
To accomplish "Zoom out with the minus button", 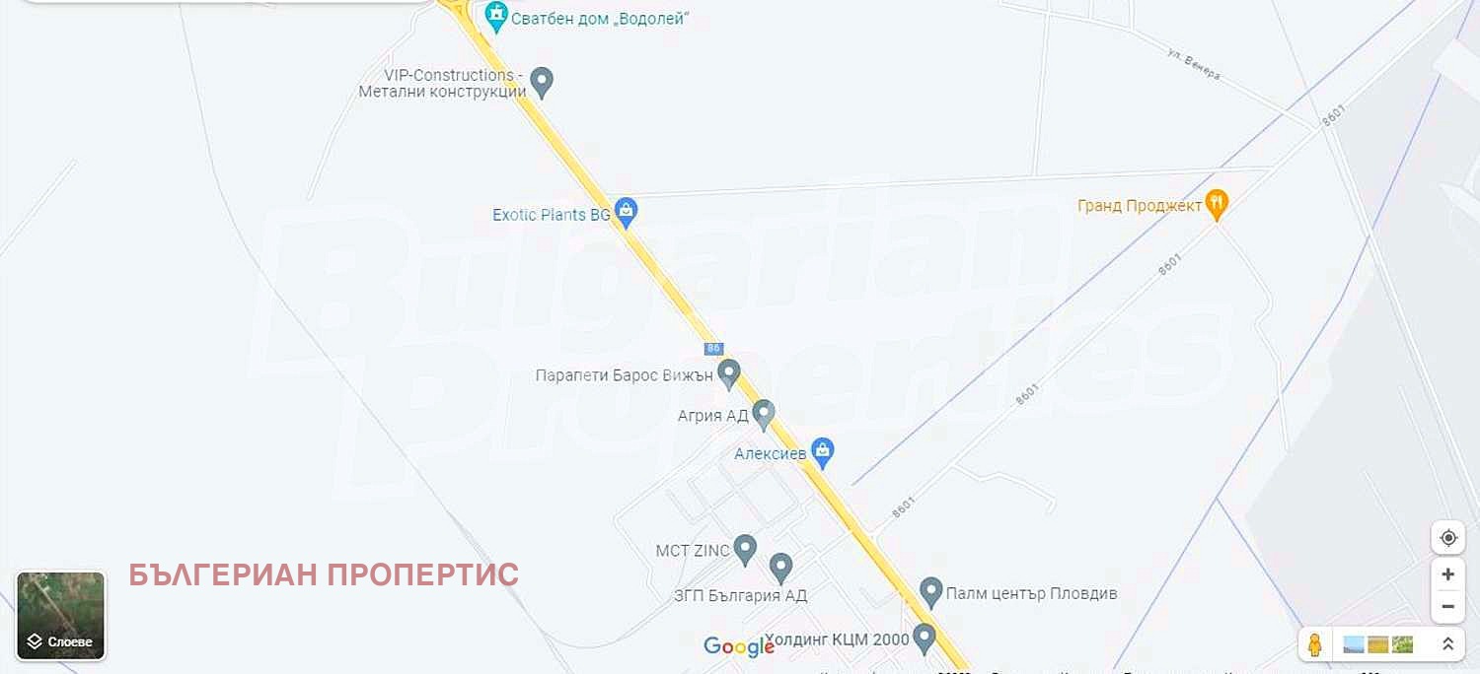I will tap(1447, 606).
